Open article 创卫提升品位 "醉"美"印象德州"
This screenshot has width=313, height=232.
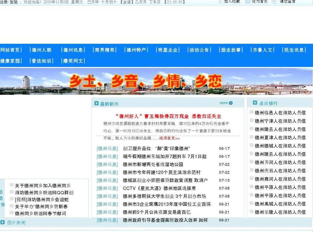point(156,148)
